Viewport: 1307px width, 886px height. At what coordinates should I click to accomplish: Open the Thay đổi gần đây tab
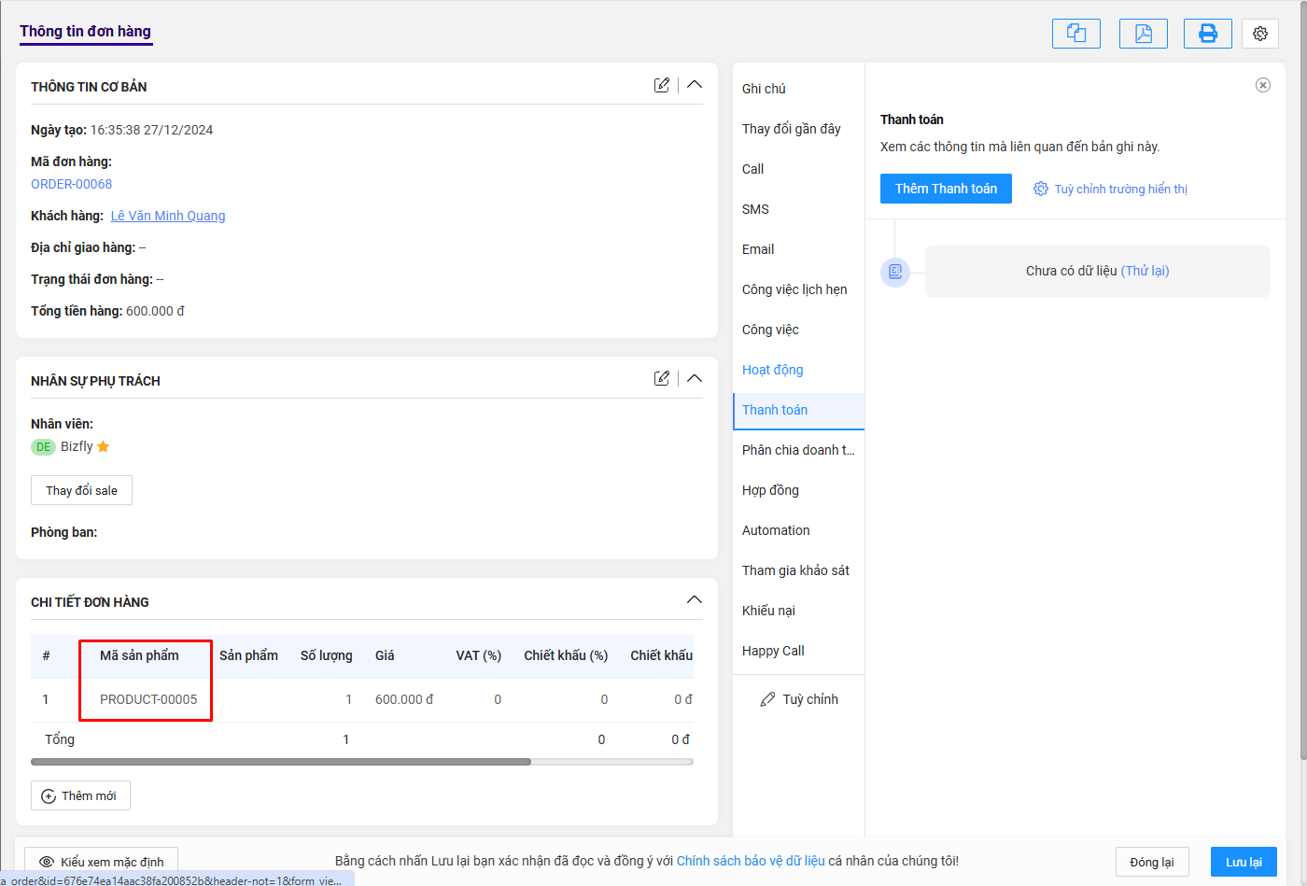792,129
